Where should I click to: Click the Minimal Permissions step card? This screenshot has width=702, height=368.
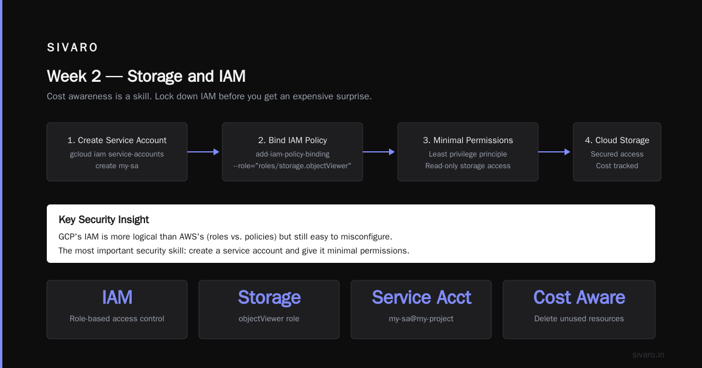[x=468, y=152]
